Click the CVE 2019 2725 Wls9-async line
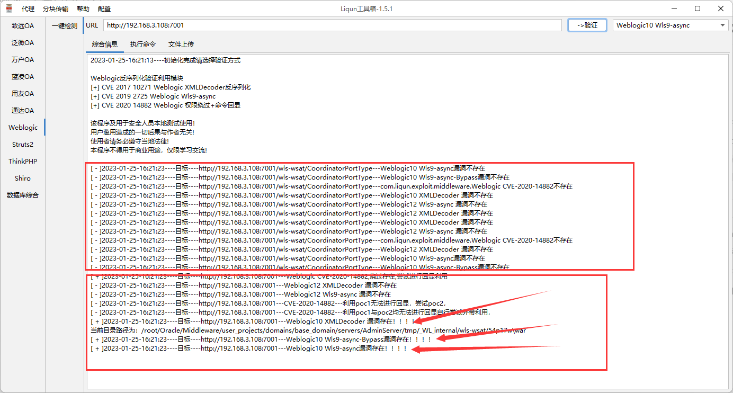Screen dimensions: 733x393 tap(153, 96)
